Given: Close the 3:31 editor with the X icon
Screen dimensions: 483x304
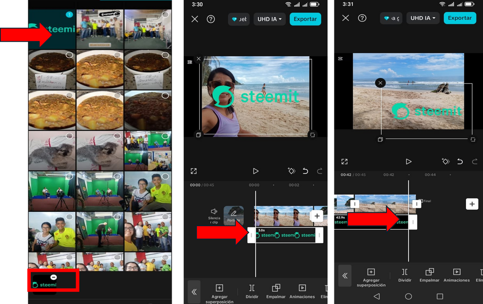Looking at the screenshot, I should coord(345,18).
